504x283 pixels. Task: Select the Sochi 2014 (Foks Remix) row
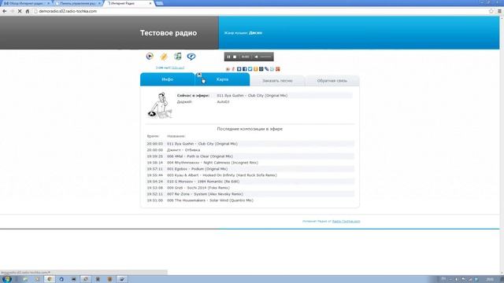click(x=250, y=188)
